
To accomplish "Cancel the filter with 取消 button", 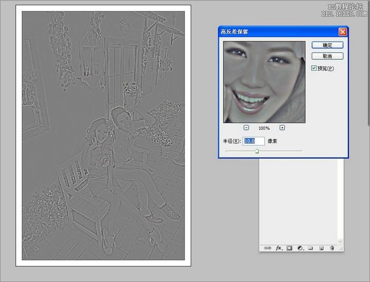I will tap(327, 56).
